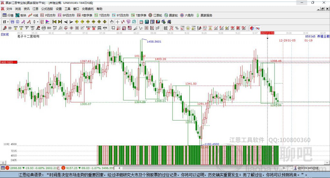Click the status bar grid icon
The width and height of the screenshot is (330, 178).
click(x=3, y=168)
